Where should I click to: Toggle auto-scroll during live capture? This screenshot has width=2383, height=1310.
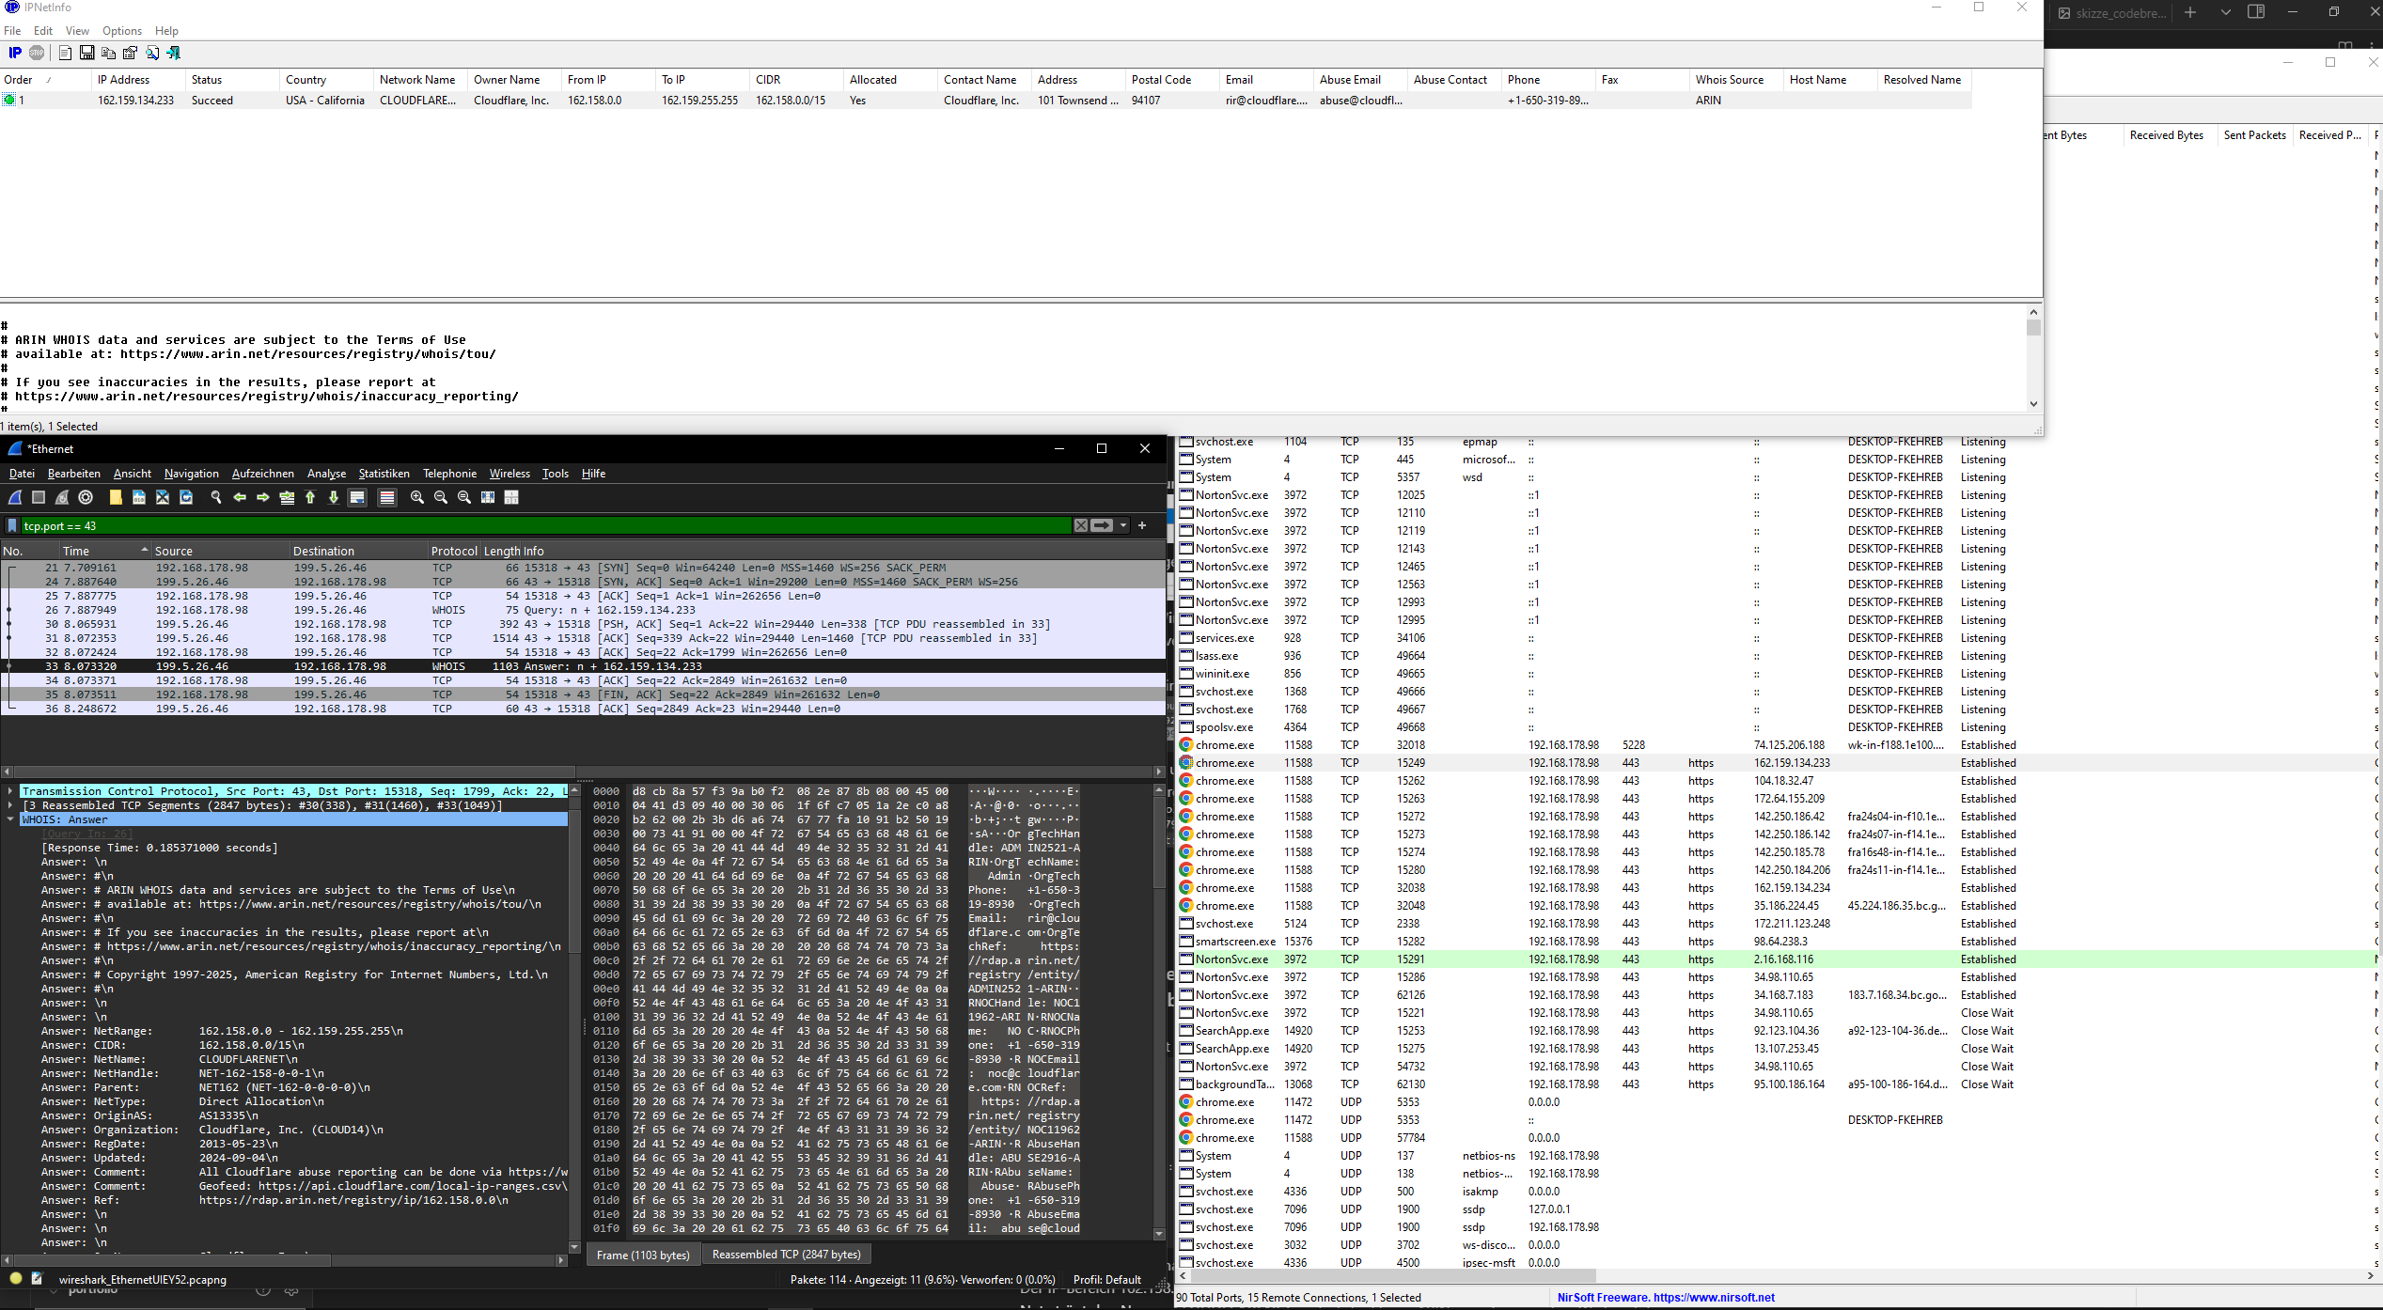pyautogui.click(x=357, y=497)
